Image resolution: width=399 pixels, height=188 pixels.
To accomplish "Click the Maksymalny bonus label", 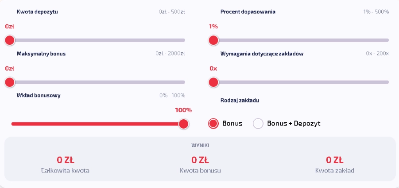I will (41, 54).
